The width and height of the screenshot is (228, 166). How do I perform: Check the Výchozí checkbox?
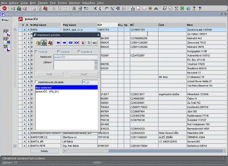click(x=36, y=52)
